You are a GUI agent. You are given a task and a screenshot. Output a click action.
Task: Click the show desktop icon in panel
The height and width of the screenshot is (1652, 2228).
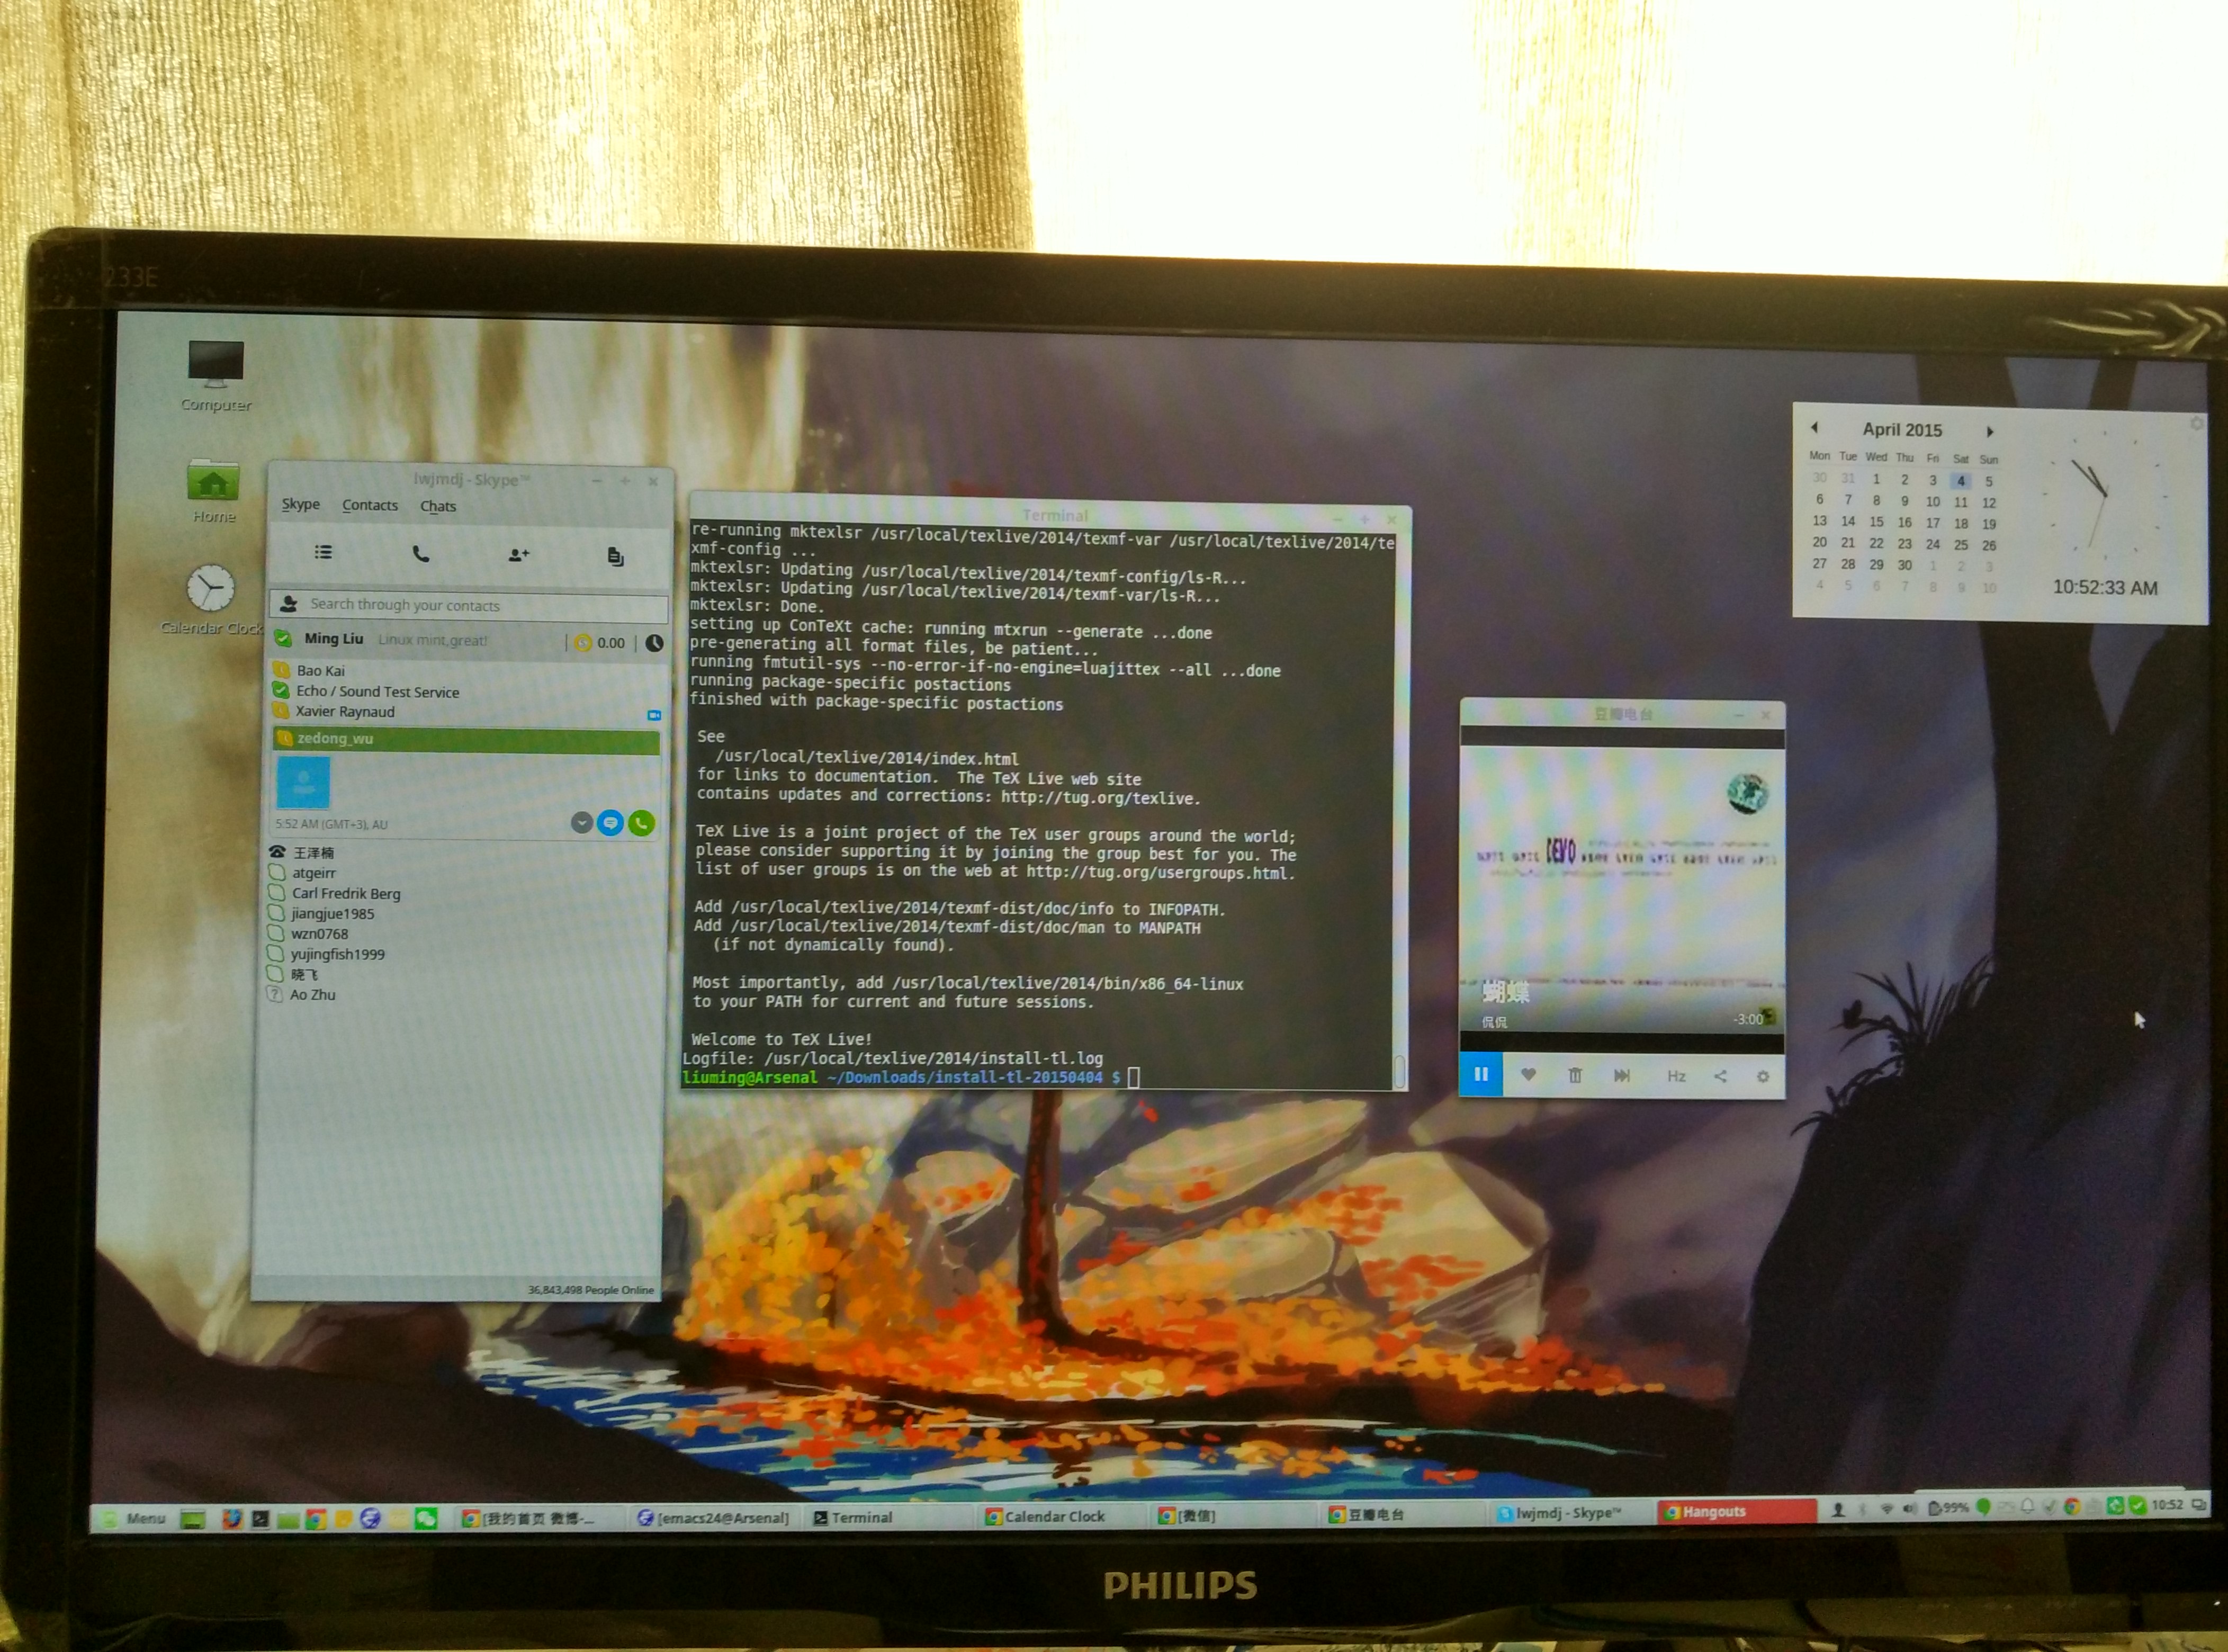coord(193,1519)
